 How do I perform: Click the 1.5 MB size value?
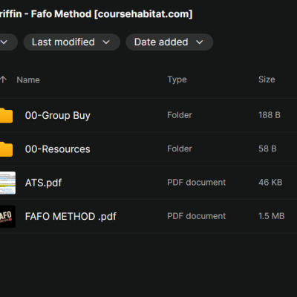(272, 216)
